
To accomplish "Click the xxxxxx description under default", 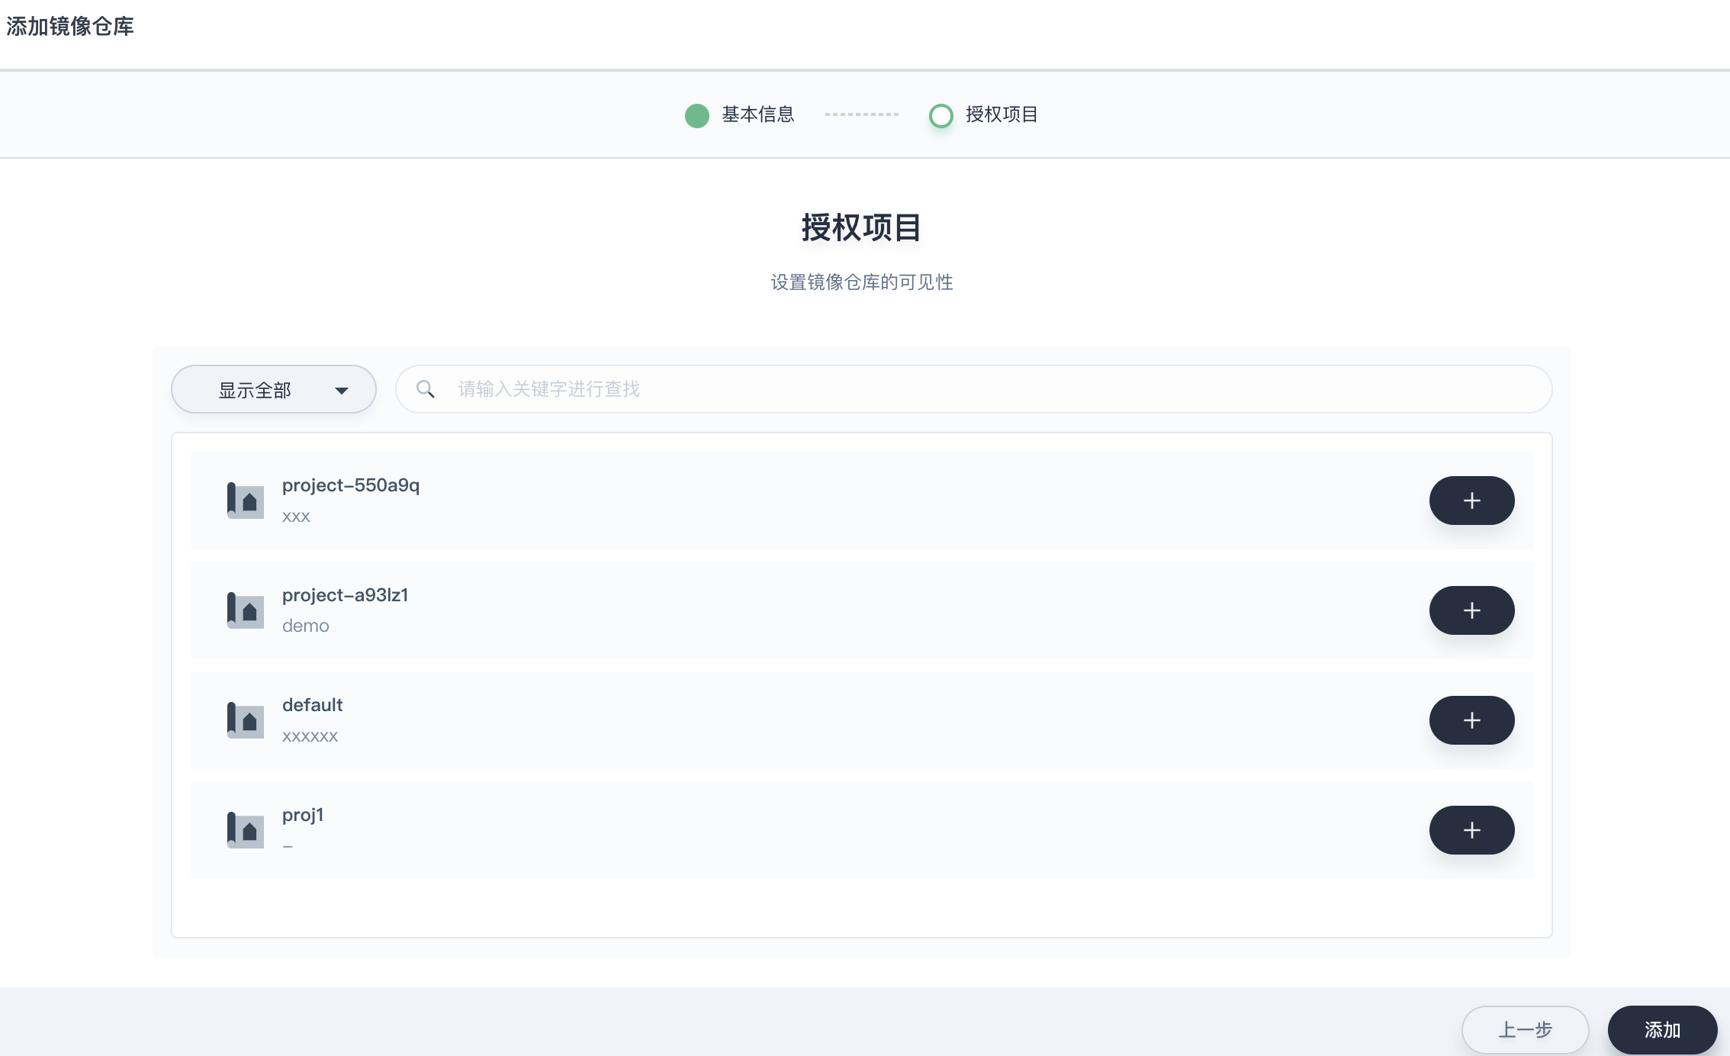I will 310,736.
